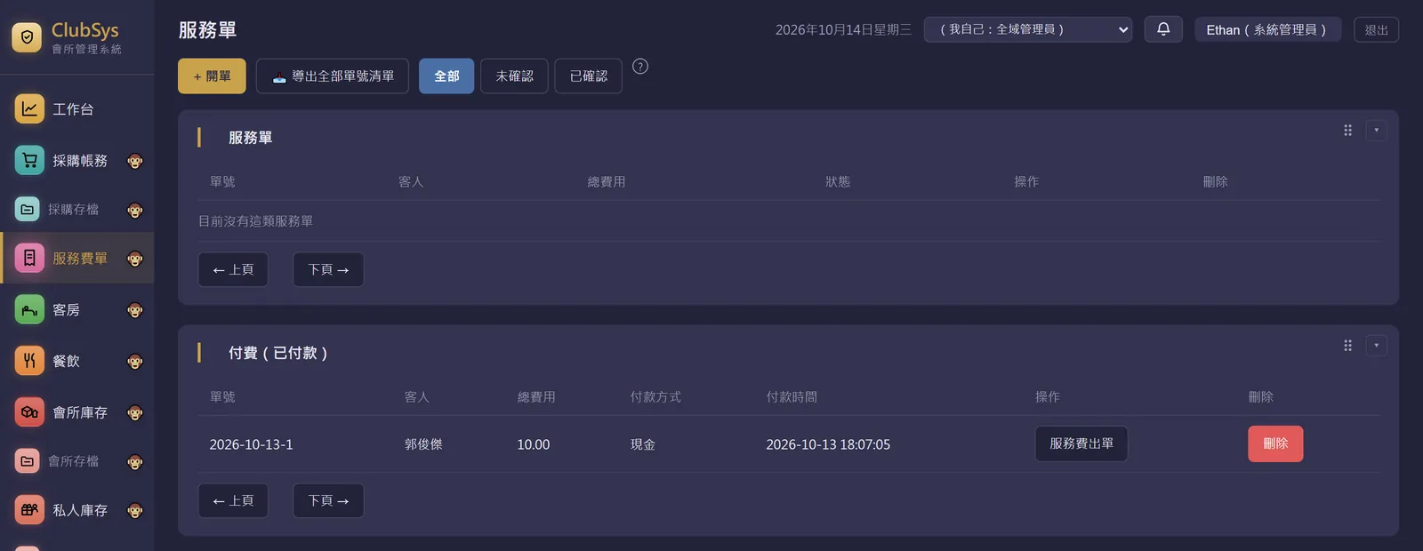The width and height of the screenshot is (1423, 551).
Task: Click the monkey icon beside 採購帳務
Action: tap(135, 161)
